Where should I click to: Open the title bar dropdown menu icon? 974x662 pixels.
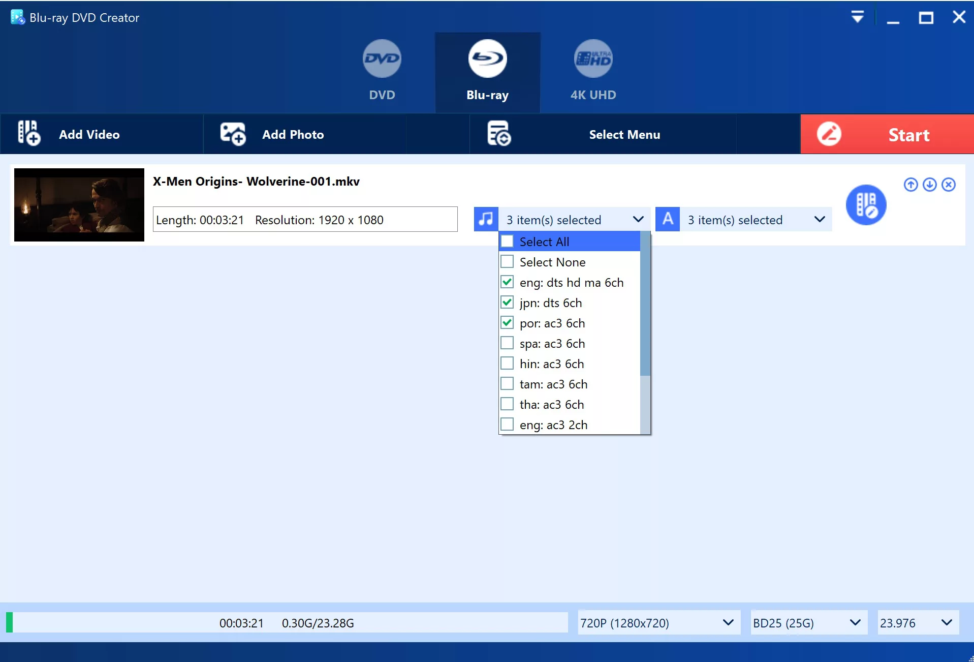click(857, 17)
